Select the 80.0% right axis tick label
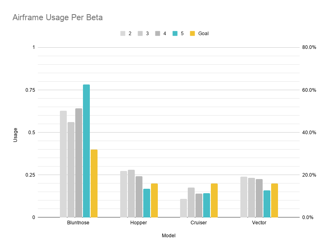This screenshot has width=329, height=251. (309, 47)
